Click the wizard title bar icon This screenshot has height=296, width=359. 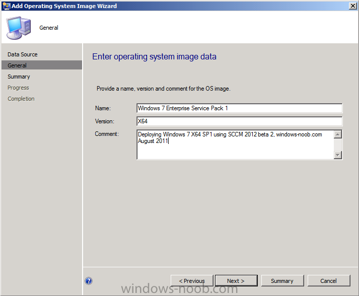[7, 6]
